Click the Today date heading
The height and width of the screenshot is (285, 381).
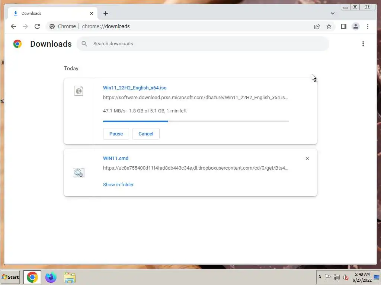coord(71,68)
